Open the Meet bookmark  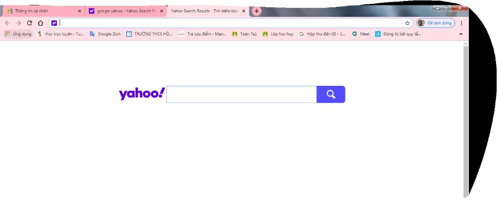tap(361, 34)
